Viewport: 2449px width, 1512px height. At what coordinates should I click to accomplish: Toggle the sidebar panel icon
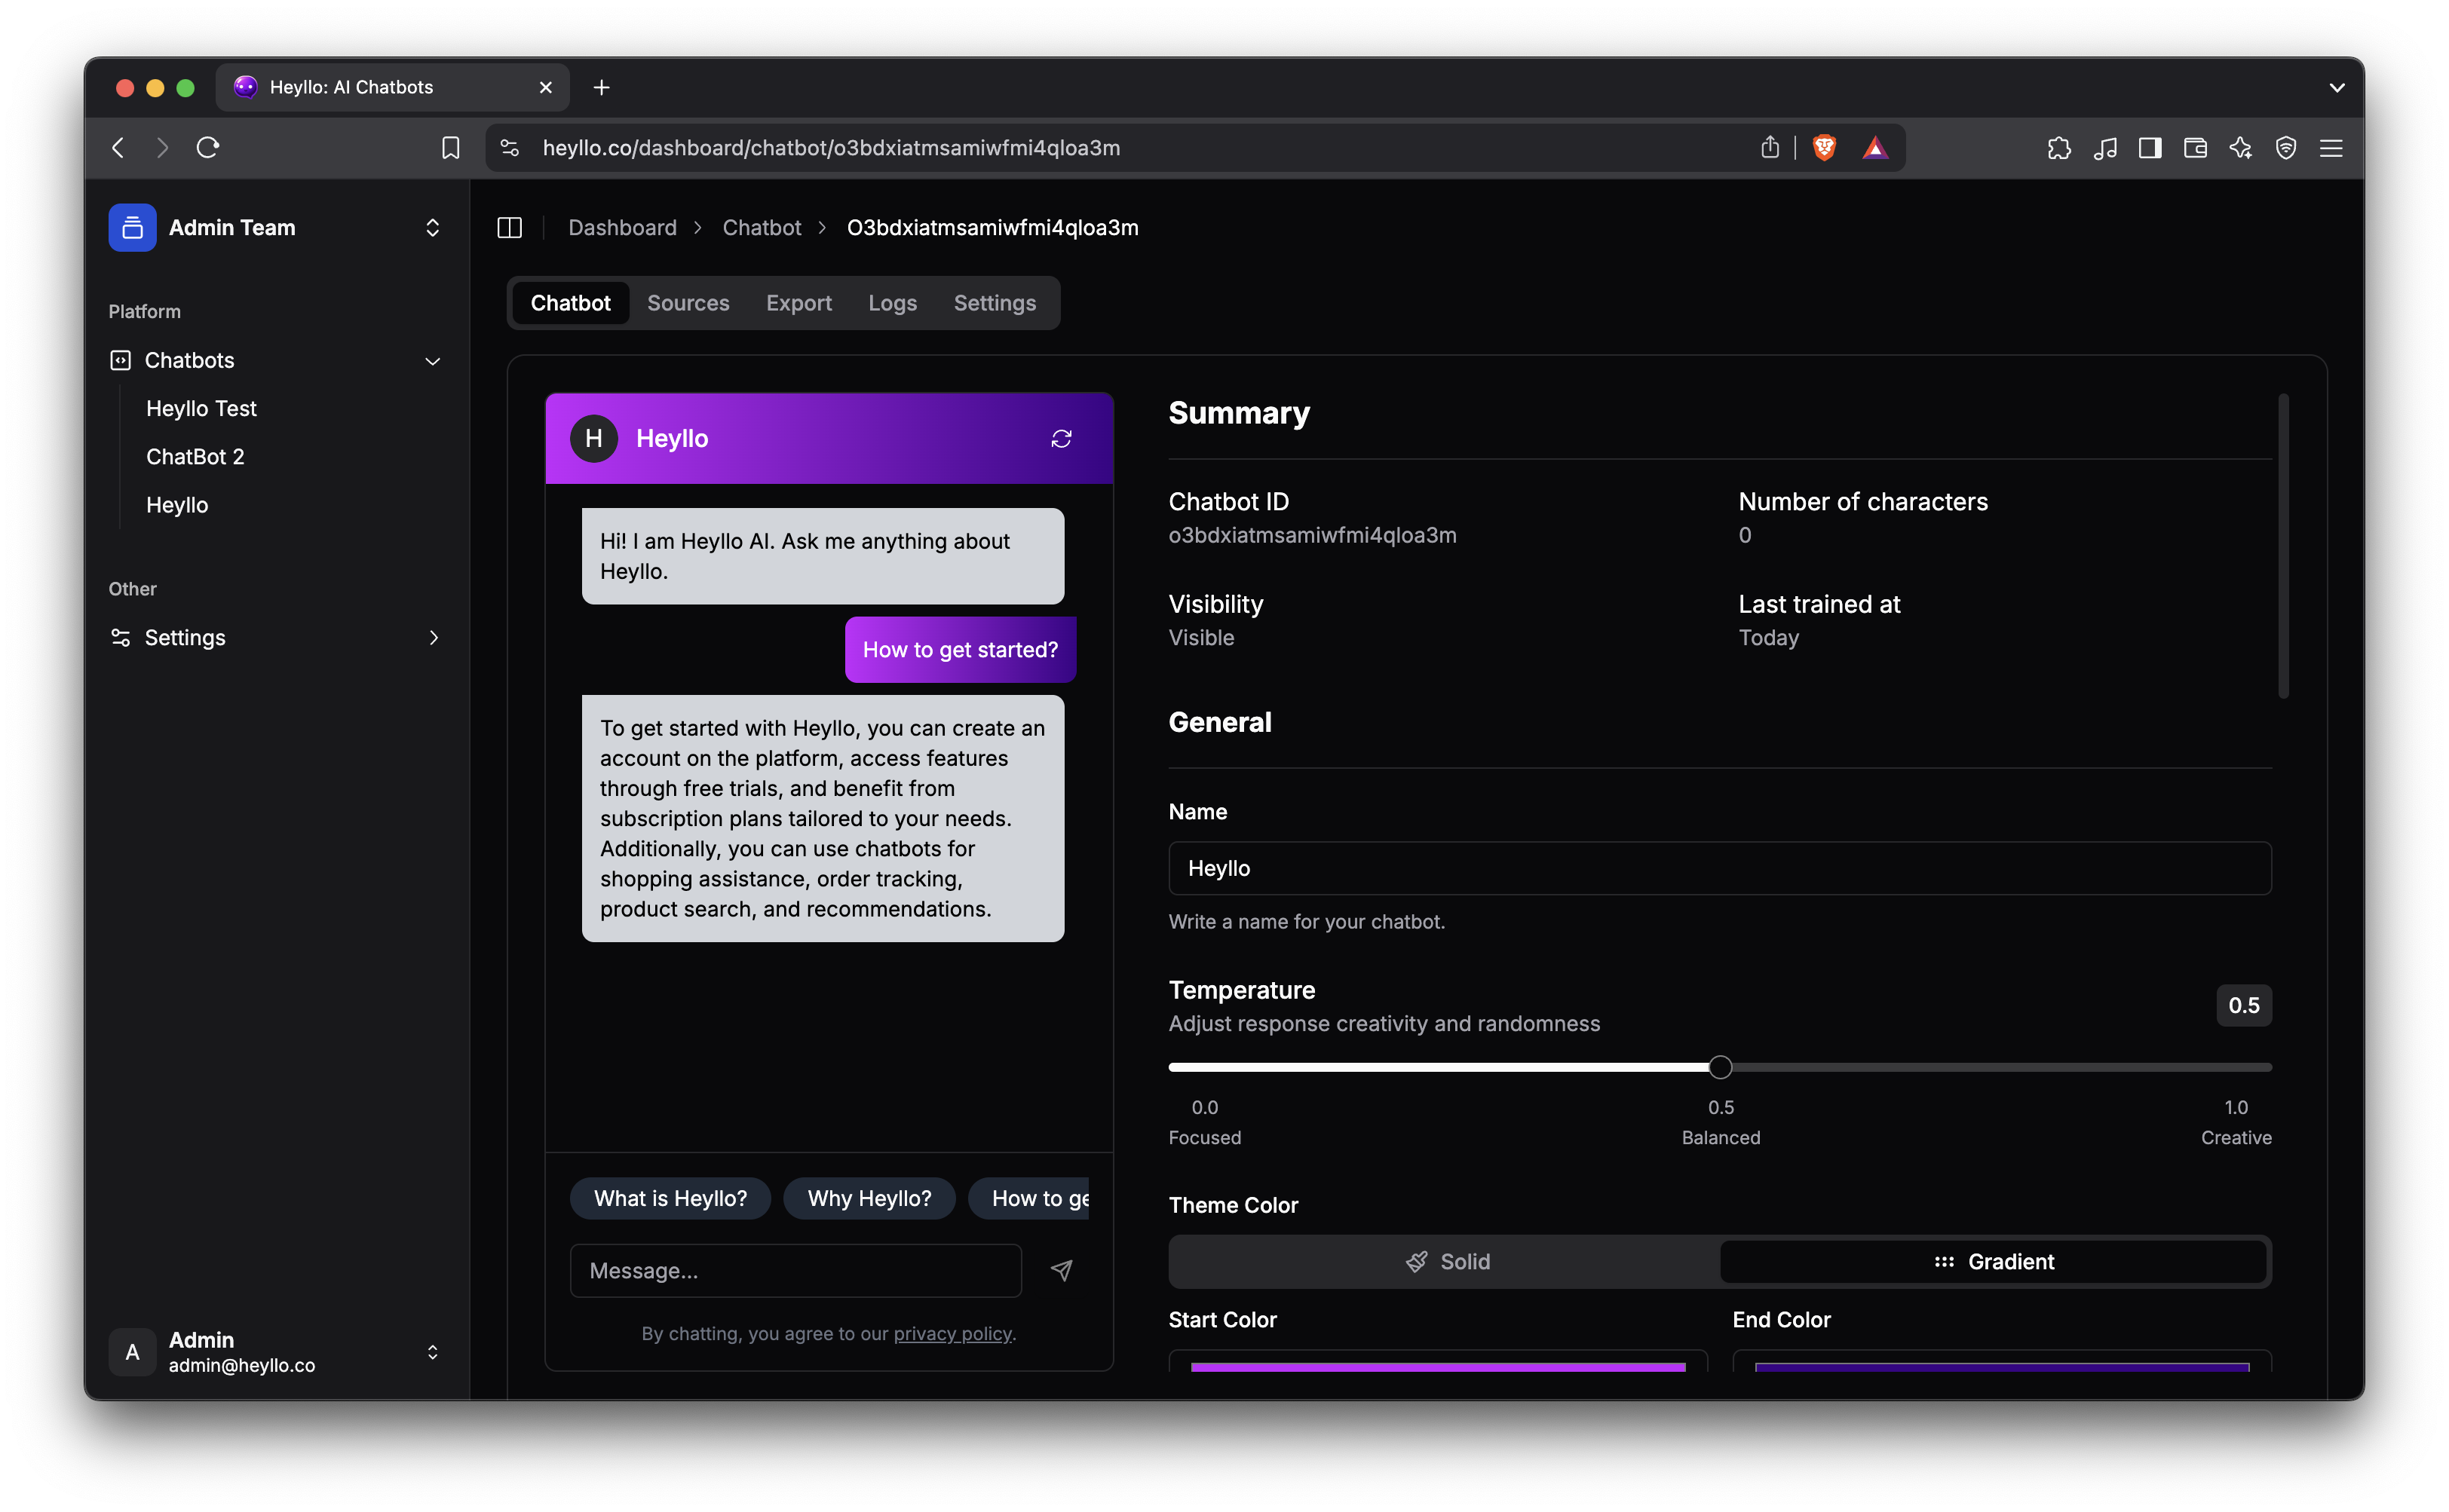tap(509, 228)
